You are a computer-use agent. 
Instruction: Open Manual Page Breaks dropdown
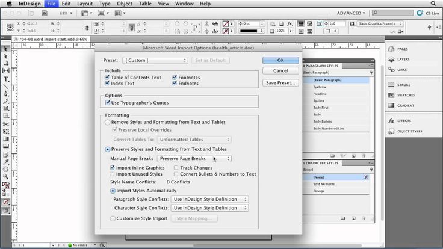194,159
